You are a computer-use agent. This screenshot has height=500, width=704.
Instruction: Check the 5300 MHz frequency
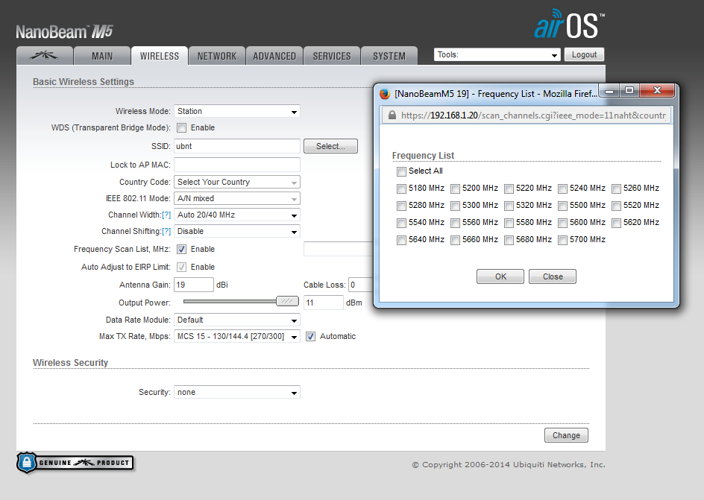point(455,206)
